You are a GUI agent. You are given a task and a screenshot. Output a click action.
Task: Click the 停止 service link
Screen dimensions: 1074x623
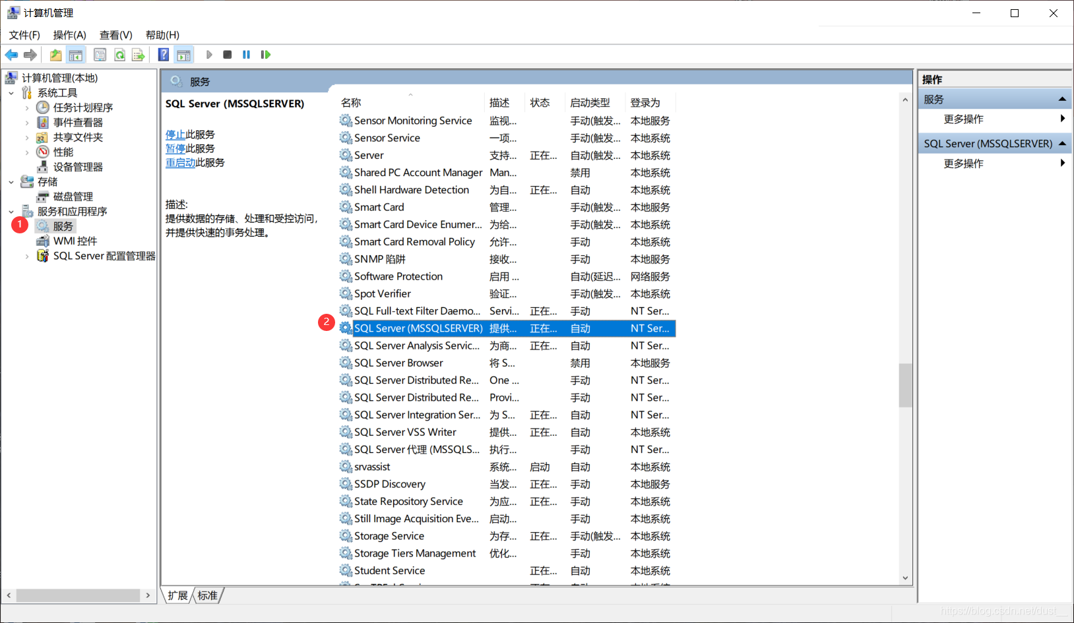pos(175,134)
